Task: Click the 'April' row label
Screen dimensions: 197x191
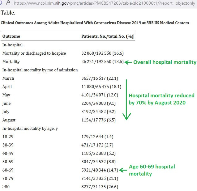Action: 7,87
